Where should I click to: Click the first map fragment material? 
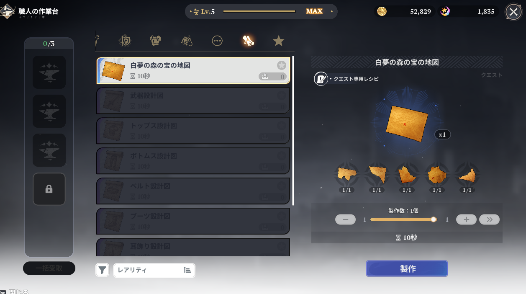click(346, 174)
